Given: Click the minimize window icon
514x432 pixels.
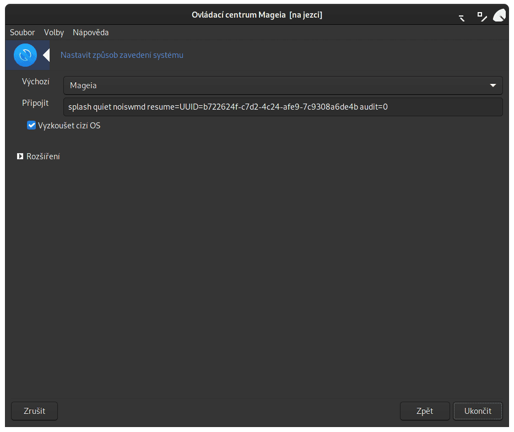Looking at the screenshot, I should (462, 17).
